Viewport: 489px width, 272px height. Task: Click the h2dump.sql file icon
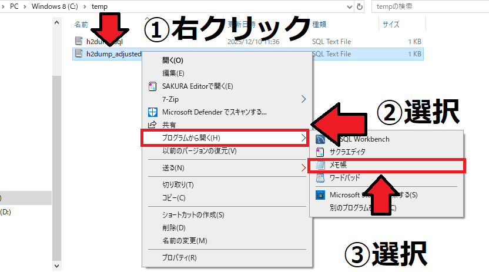pos(79,41)
